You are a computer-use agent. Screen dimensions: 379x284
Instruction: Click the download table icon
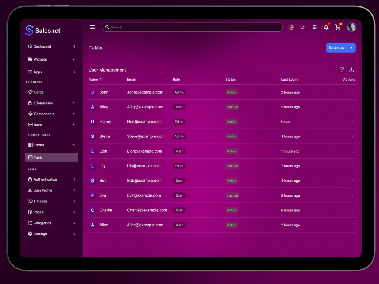point(351,70)
